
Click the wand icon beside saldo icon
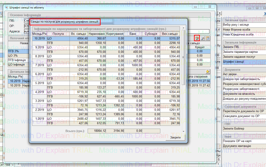[202, 38]
